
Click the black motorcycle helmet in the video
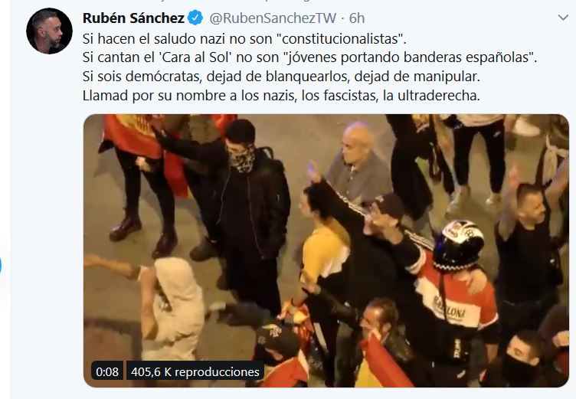click(458, 245)
